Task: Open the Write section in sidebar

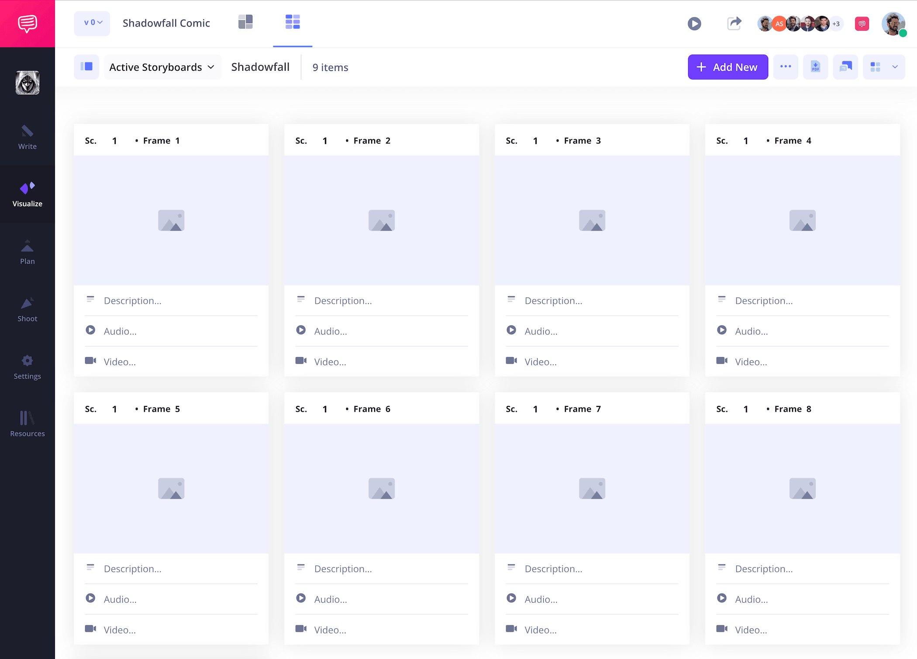Action: [27, 137]
